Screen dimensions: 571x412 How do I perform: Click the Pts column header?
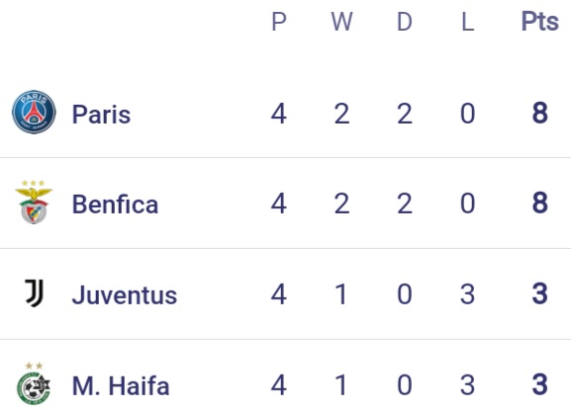point(540,22)
